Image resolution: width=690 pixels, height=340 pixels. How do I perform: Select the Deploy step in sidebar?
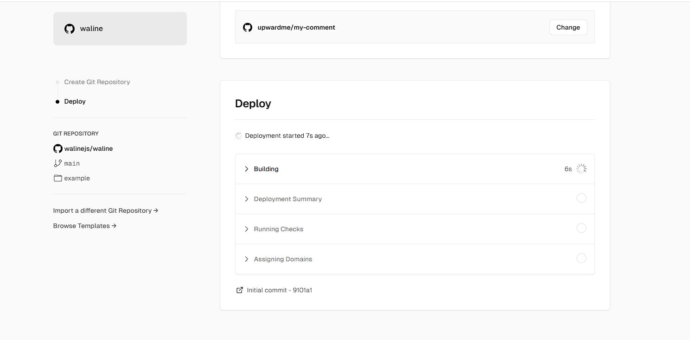coord(75,101)
